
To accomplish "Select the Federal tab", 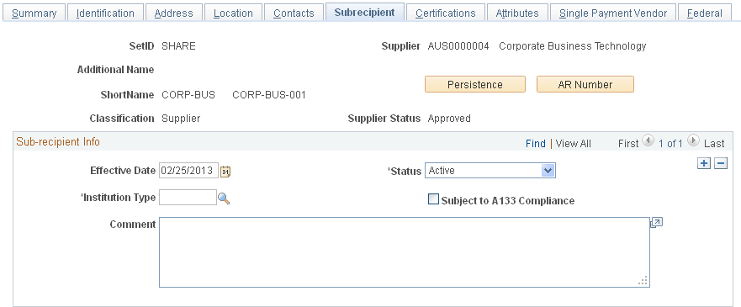I will click(x=705, y=13).
